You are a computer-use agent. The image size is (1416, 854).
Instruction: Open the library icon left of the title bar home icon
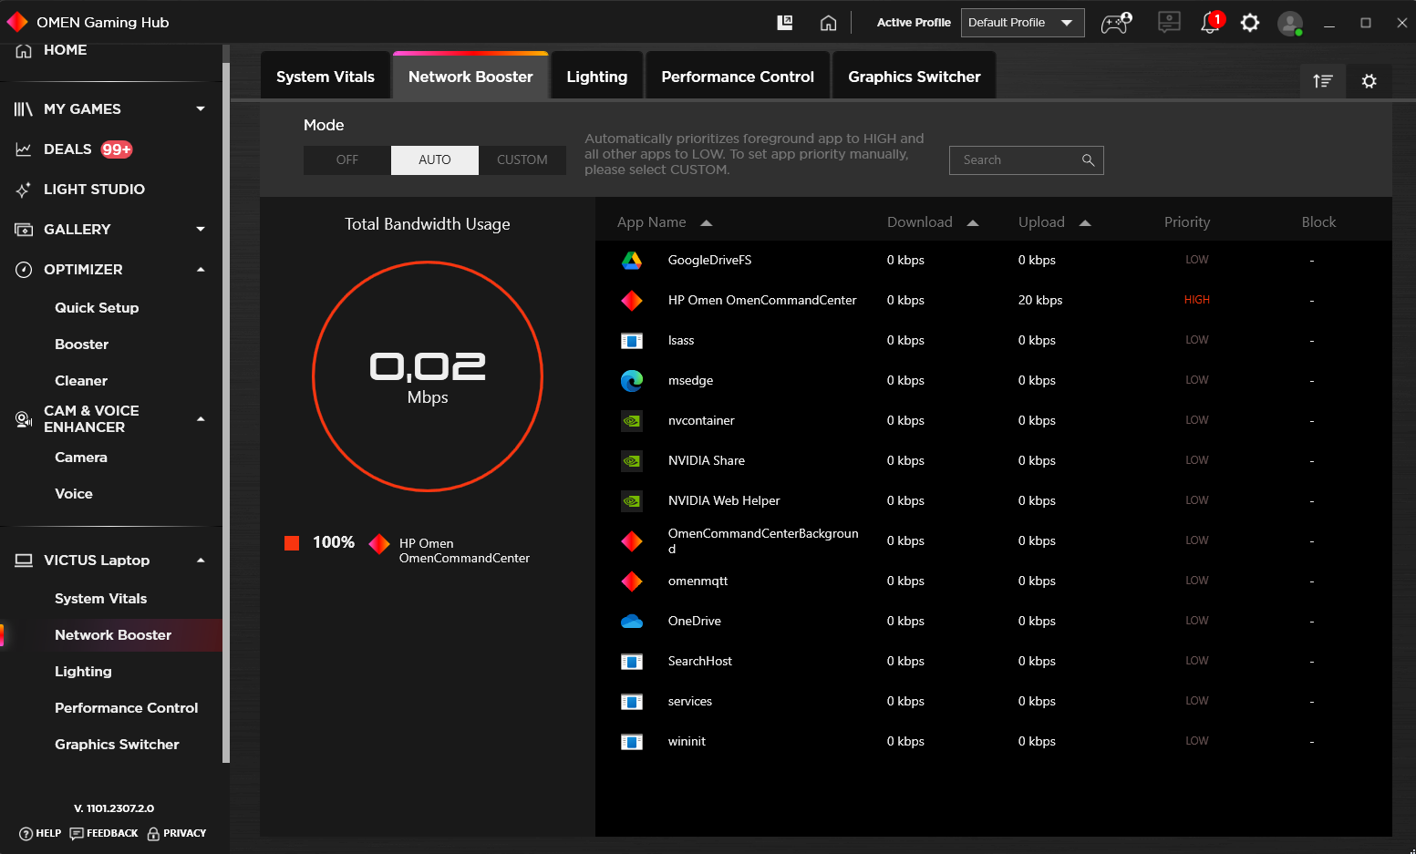pos(785,23)
